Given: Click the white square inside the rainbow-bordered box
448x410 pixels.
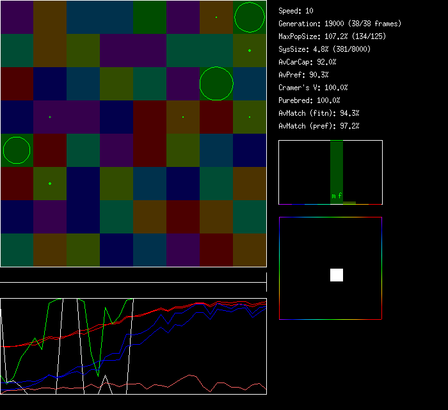Looking at the screenshot, I should point(337,275).
